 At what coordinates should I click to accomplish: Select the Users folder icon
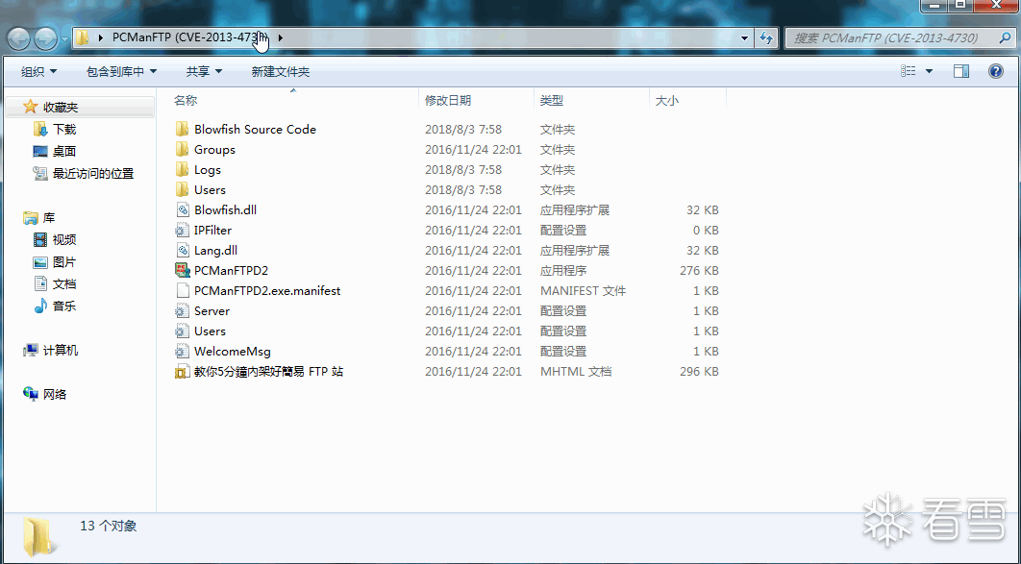tap(183, 189)
